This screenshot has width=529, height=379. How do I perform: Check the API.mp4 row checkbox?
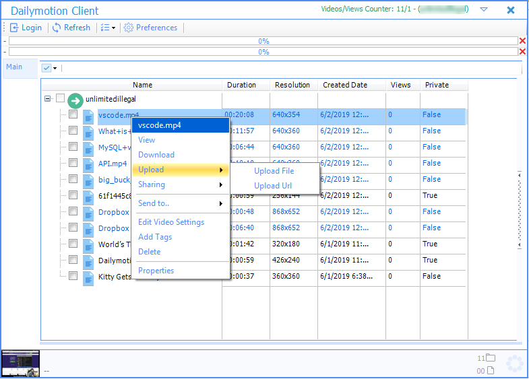tap(73, 163)
